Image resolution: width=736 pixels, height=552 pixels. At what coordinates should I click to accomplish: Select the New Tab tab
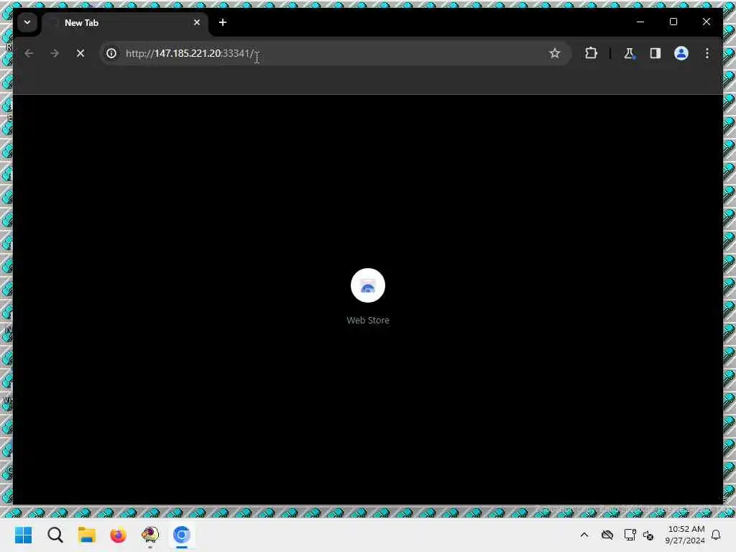click(x=126, y=22)
